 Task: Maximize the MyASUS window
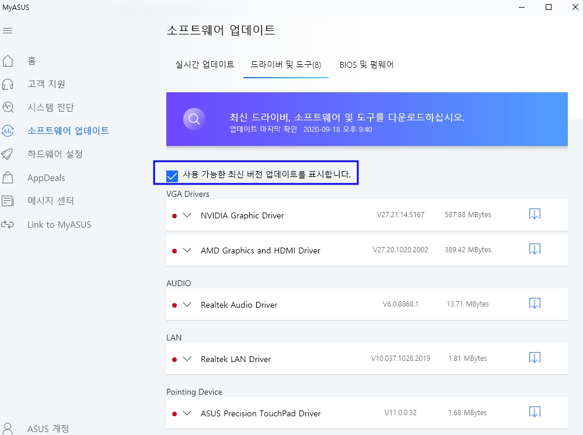point(549,7)
